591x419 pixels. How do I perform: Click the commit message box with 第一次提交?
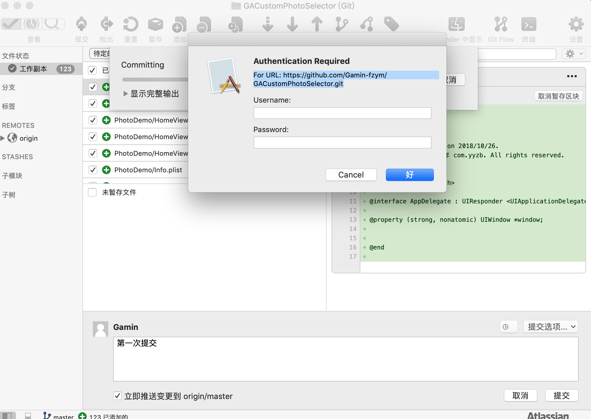pyautogui.click(x=346, y=359)
